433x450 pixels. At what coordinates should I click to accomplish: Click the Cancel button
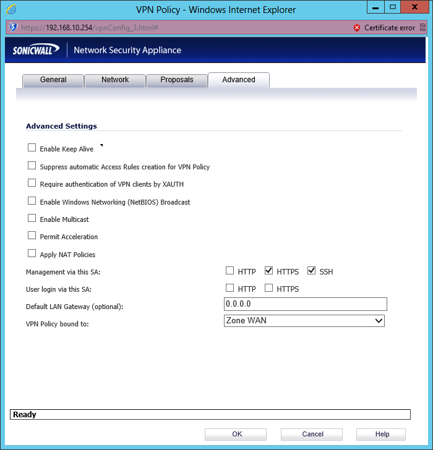[x=312, y=434]
